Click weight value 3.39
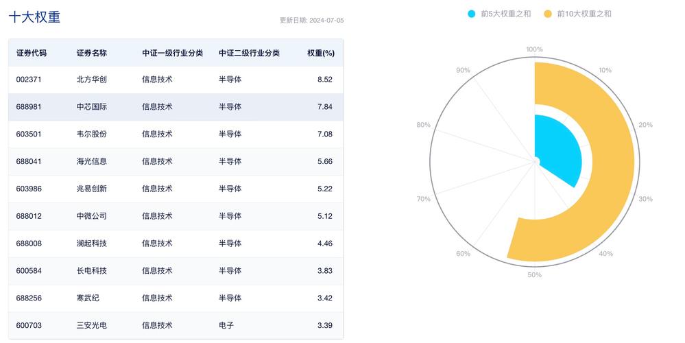685x343 pixels. 325,326
